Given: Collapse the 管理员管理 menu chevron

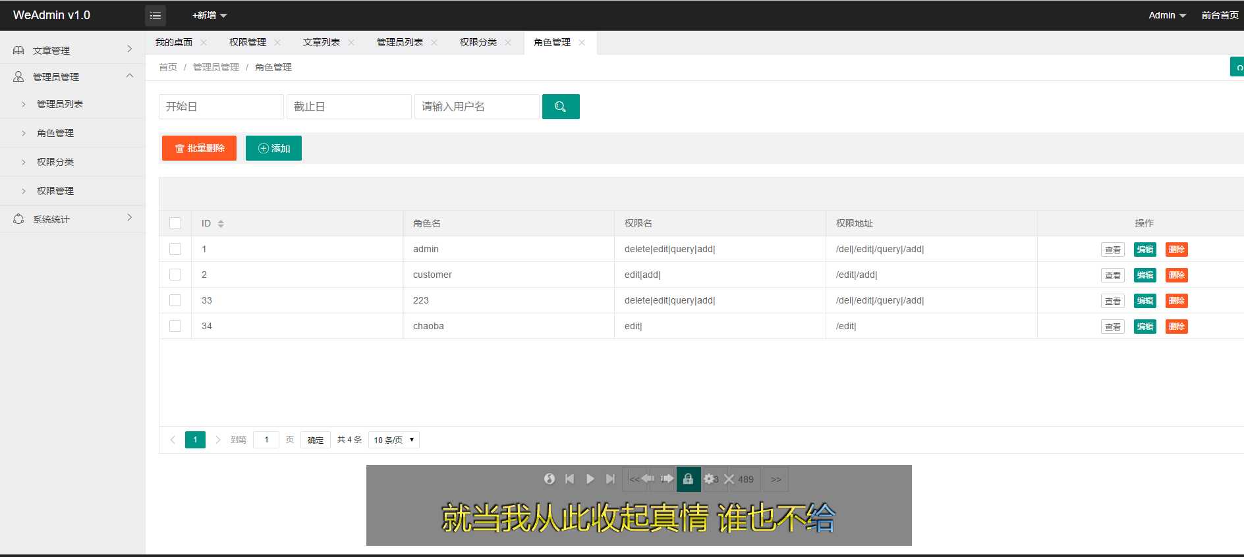Looking at the screenshot, I should [129, 76].
